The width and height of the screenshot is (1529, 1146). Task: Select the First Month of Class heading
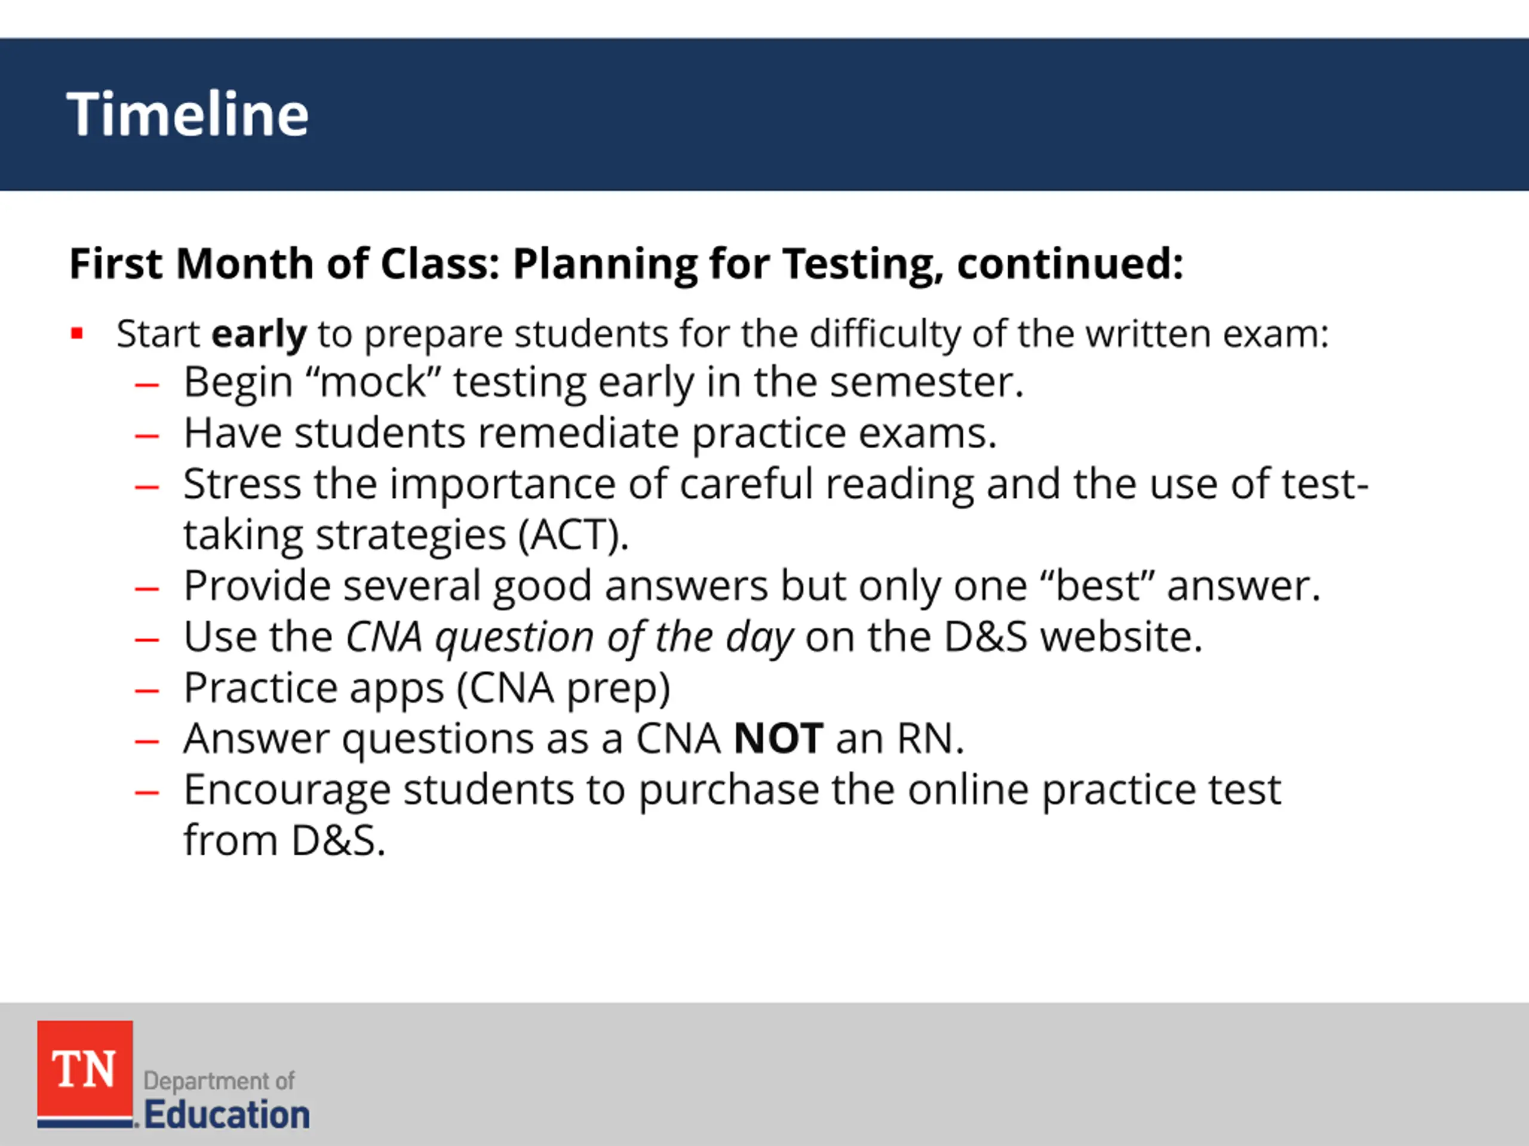coord(627,264)
